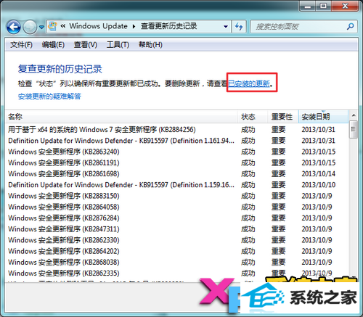Click into the 搜索控制面板 search field
Viewport: 363px width, 317px height.
tap(299, 26)
